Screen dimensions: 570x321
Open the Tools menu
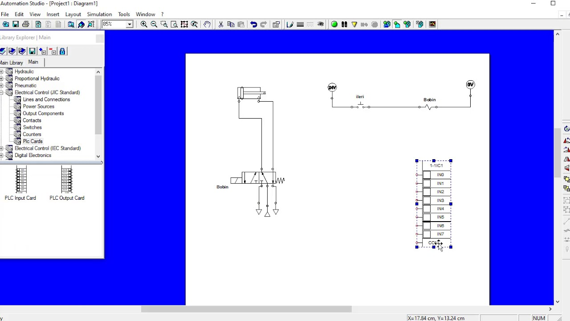tap(124, 14)
